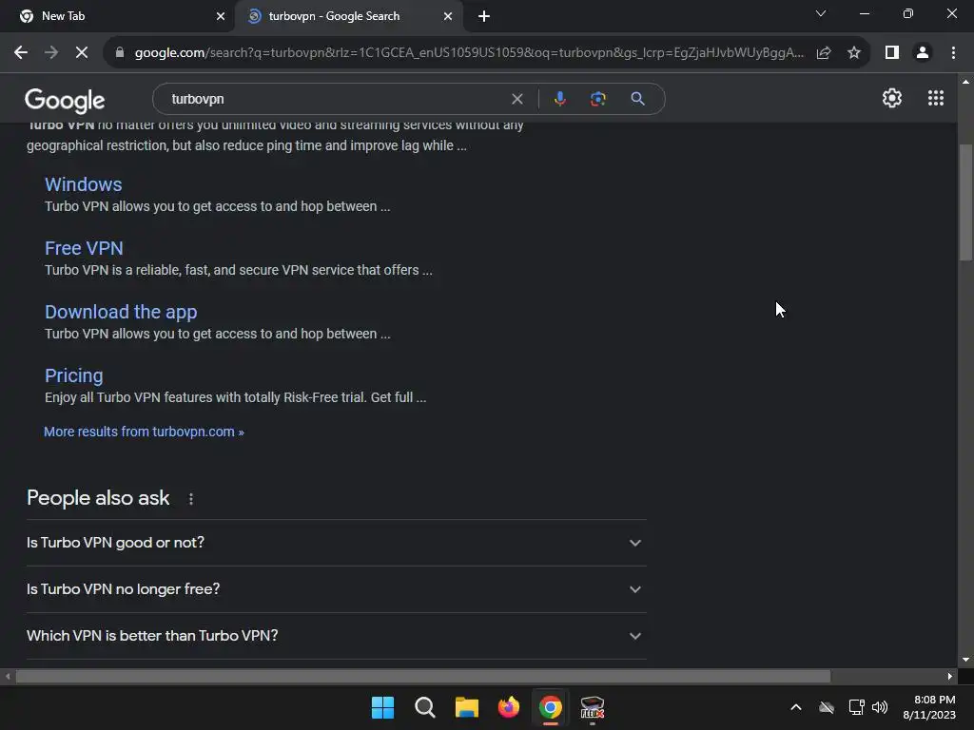Click More results from turbovpn.com
Viewport: 974px width, 730px height.
(144, 432)
